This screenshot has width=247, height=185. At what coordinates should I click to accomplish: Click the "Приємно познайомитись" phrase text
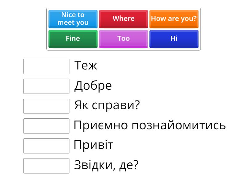point(150,125)
